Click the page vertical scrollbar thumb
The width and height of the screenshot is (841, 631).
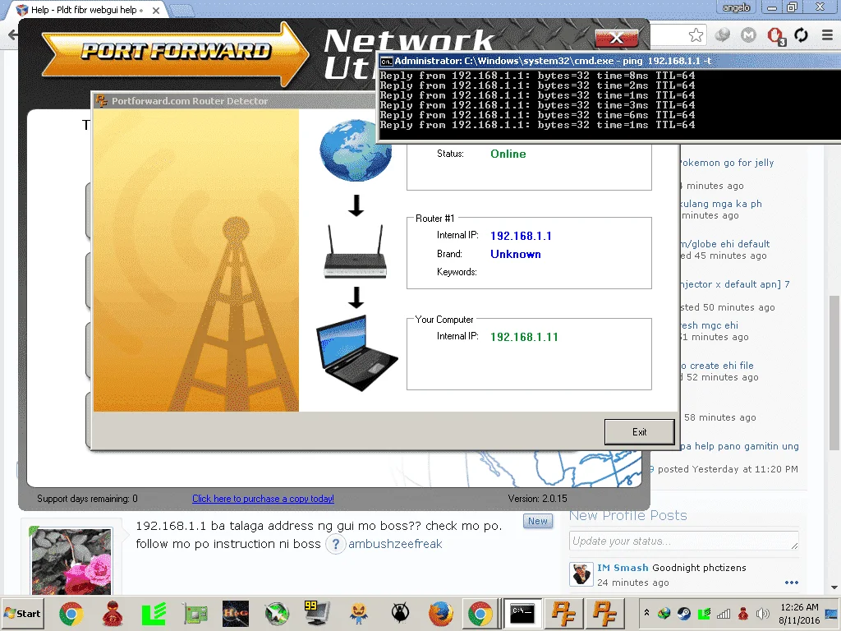834,373
